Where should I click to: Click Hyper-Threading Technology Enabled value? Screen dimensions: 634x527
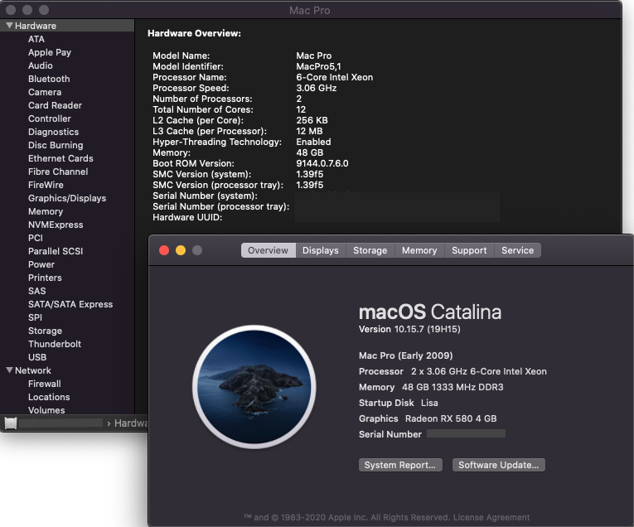point(313,142)
